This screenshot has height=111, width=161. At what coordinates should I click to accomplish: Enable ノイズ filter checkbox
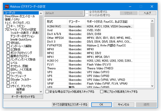tap(8, 83)
